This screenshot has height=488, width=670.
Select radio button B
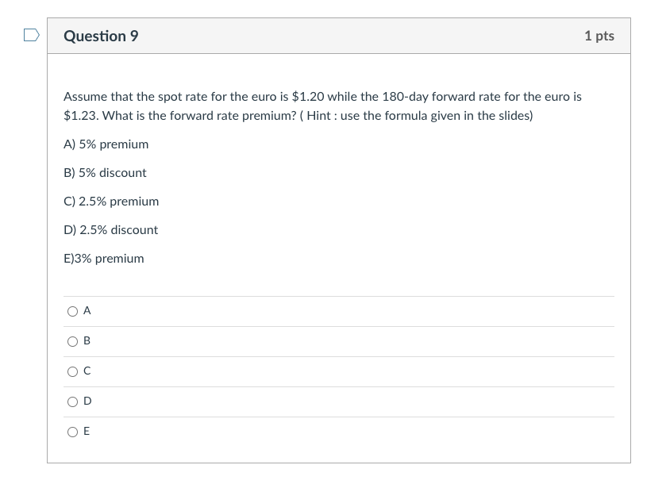(73, 342)
